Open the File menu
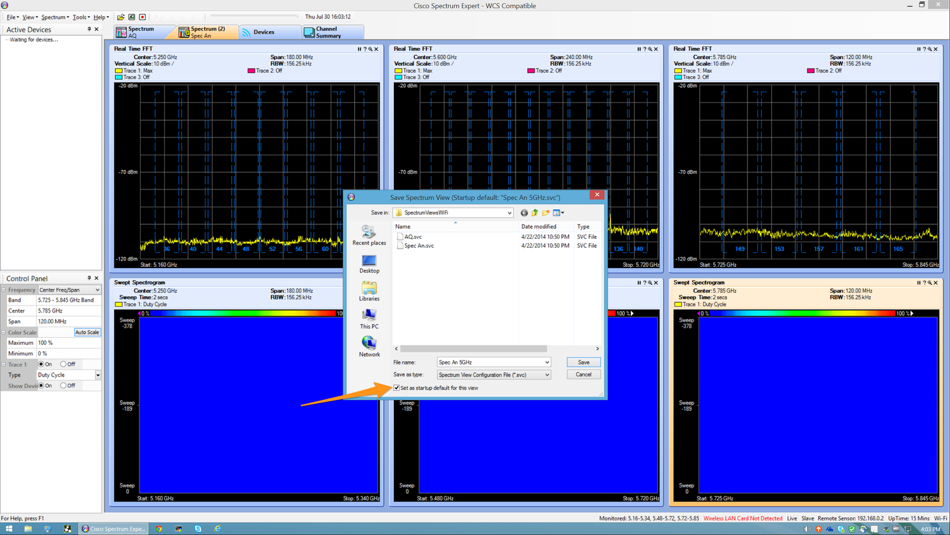950x535 pixels. pyautogui.click(x=12, y=17)
